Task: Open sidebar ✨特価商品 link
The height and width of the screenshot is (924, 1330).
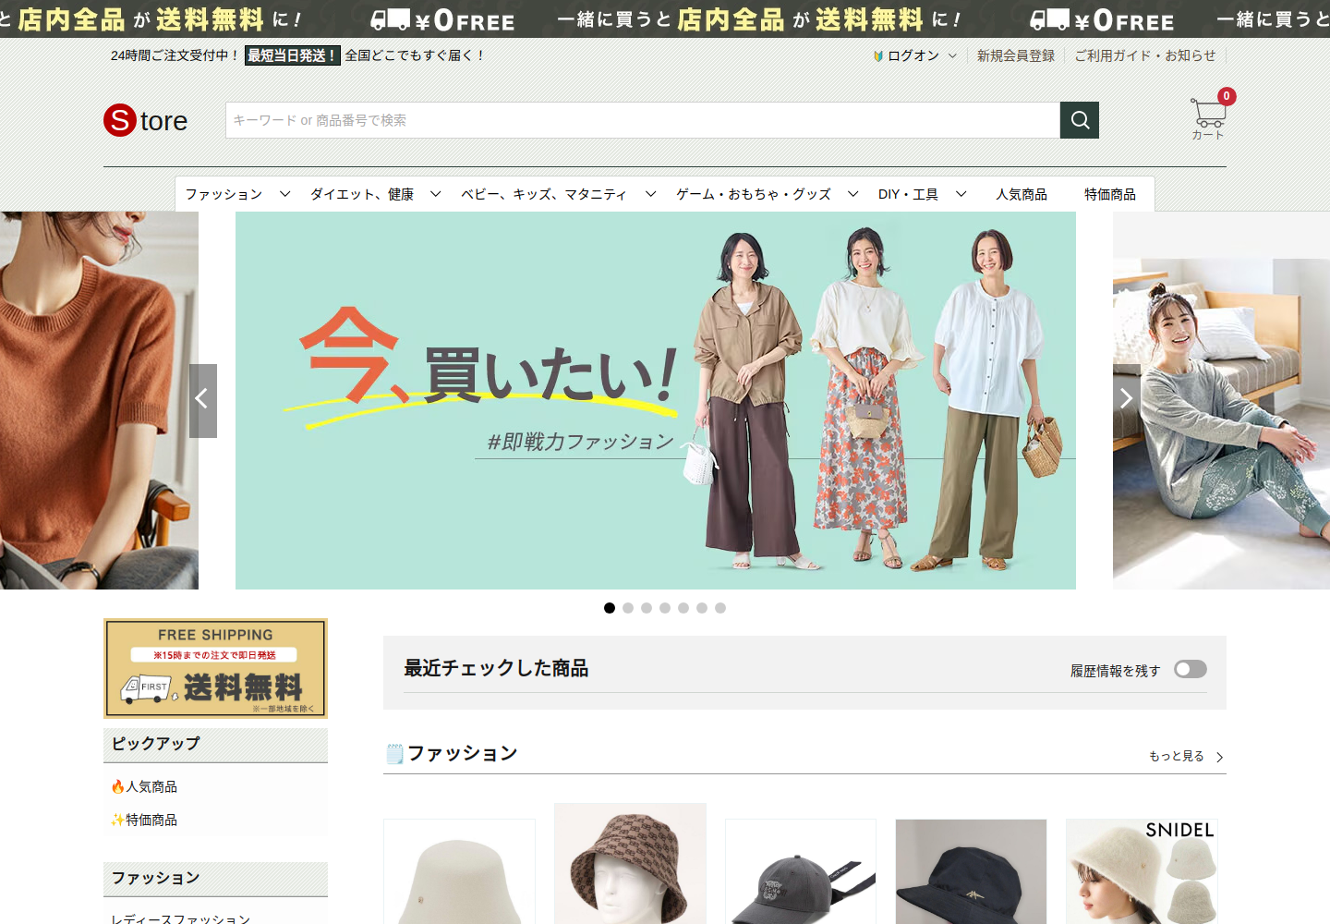Action: 144,820
